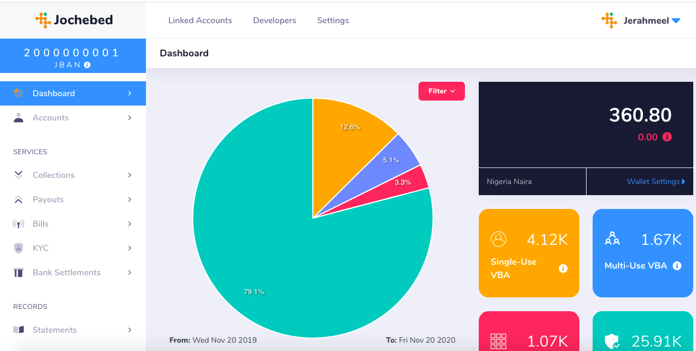
Task: Select Collections in the sidebar
Action: pos(73,175)
